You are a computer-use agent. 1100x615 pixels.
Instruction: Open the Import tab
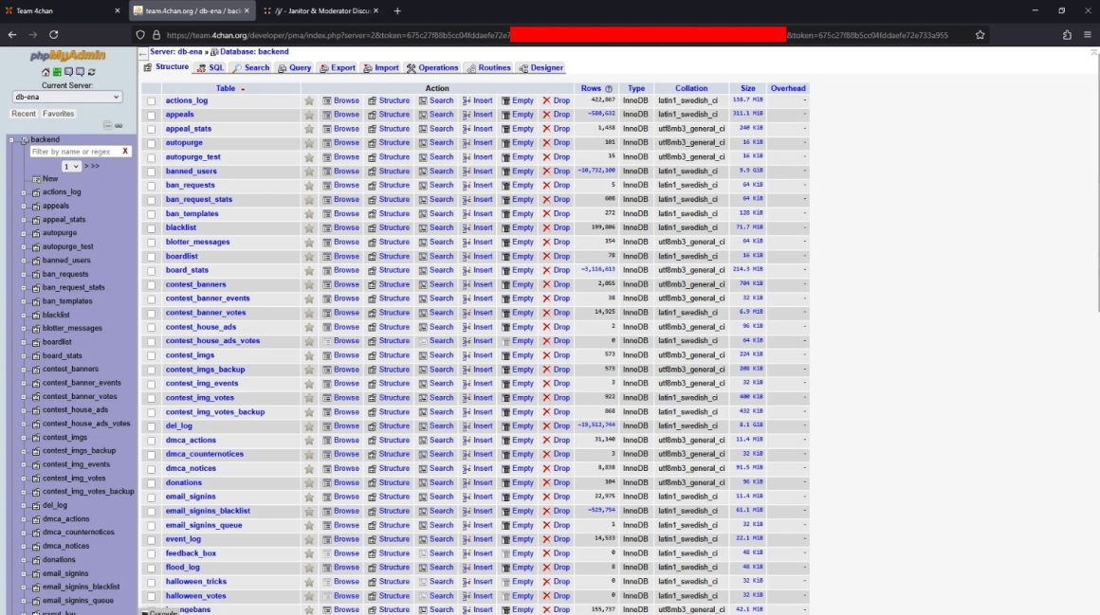pyautogui.click(x=381, y=68)
